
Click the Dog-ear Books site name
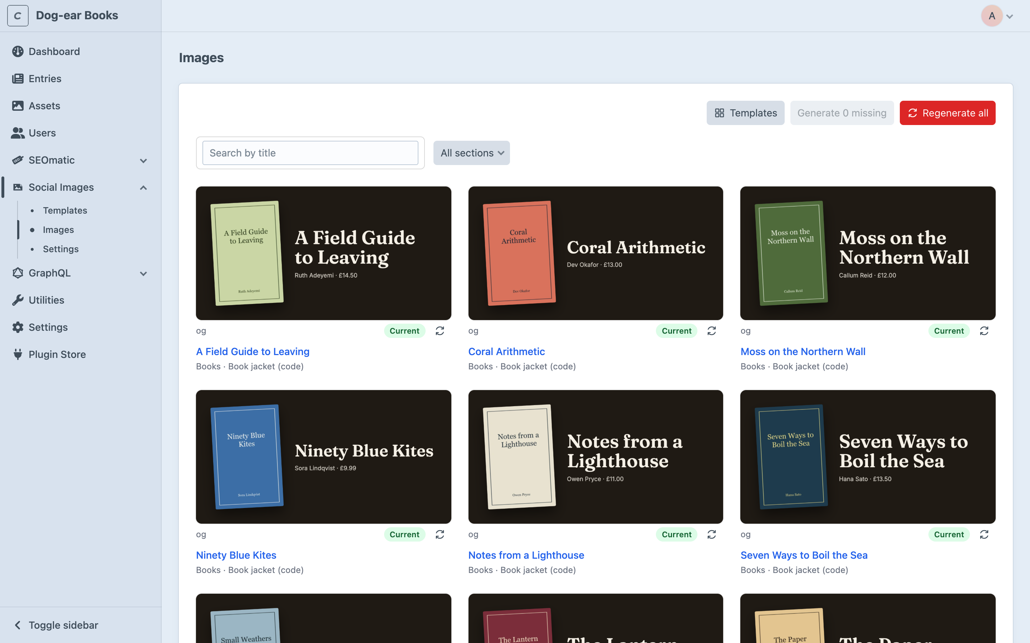point(77,15)
